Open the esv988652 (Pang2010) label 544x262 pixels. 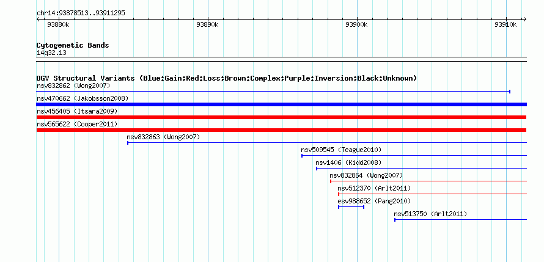coord(374,201)
